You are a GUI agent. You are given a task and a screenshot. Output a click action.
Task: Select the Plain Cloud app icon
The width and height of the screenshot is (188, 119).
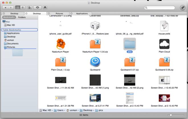coord(164,44)
